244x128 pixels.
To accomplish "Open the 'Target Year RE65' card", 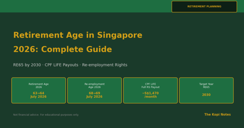I will pyautogui.click(x=206, y=90).
